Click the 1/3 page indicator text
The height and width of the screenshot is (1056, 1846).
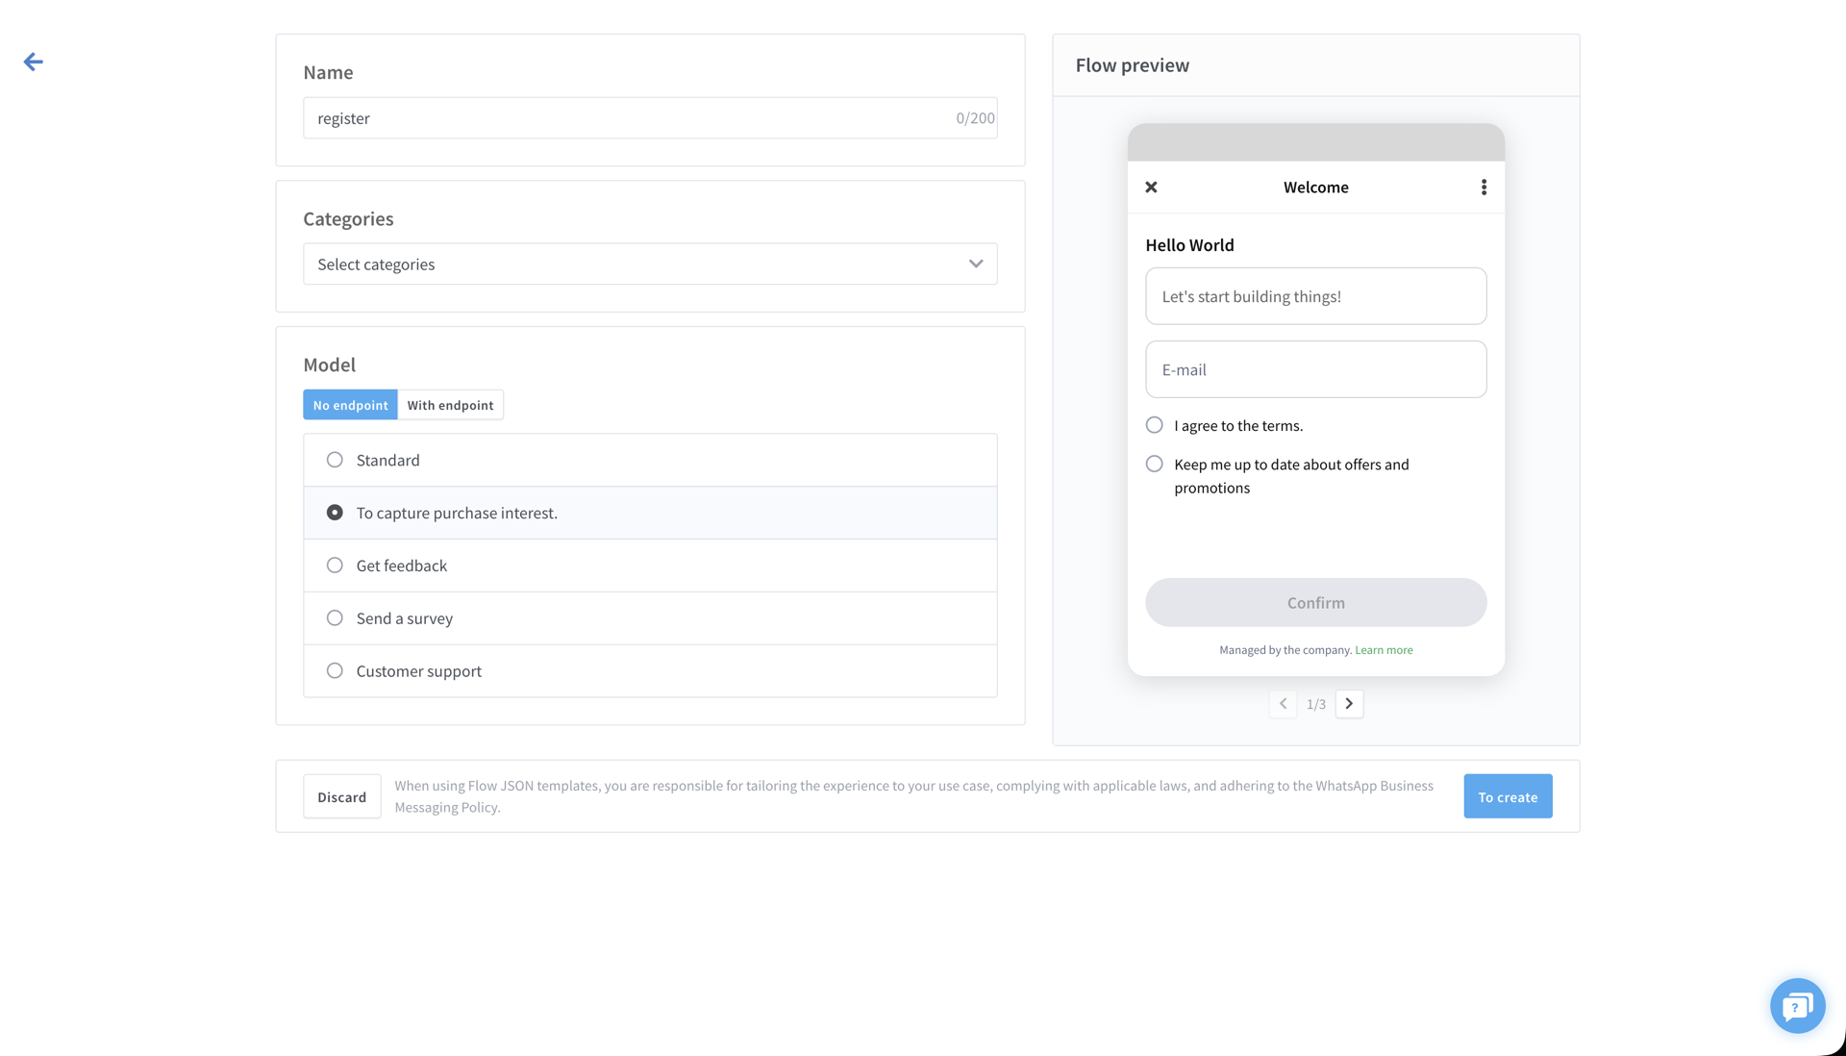point(1315,705)
